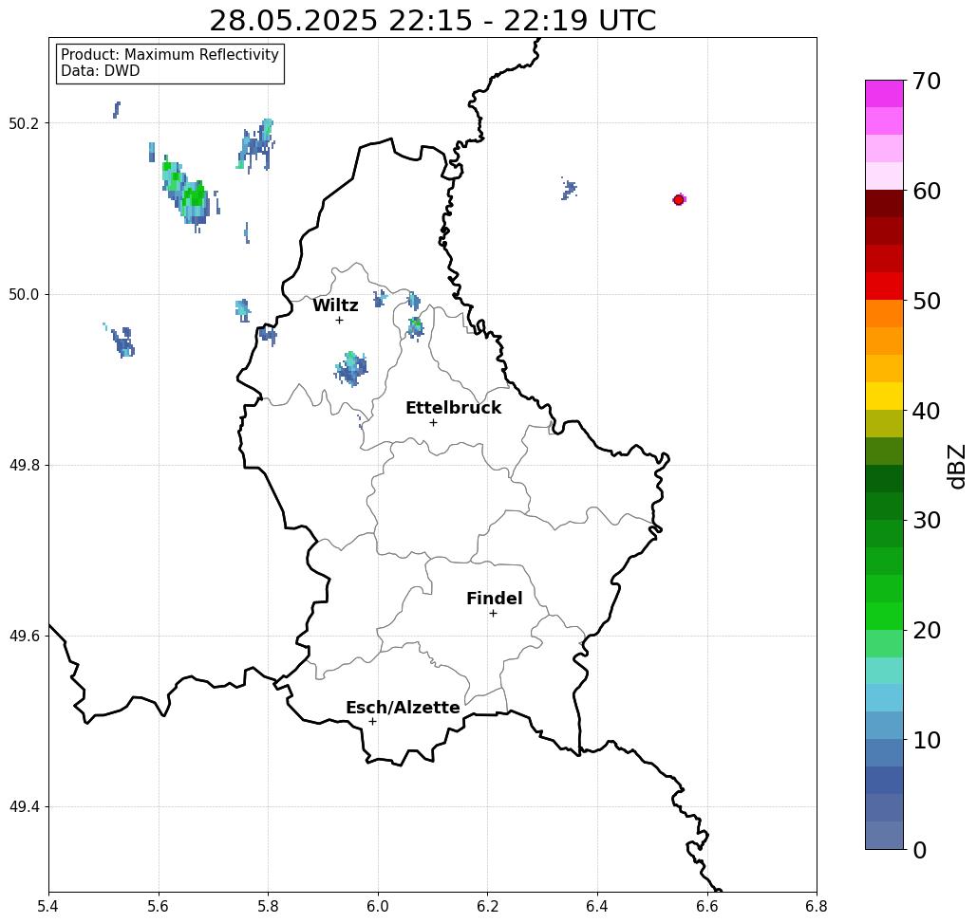Click the longitude tick label 6.6
This screenshot has width=977, height=923.
[x=707, y=906]
